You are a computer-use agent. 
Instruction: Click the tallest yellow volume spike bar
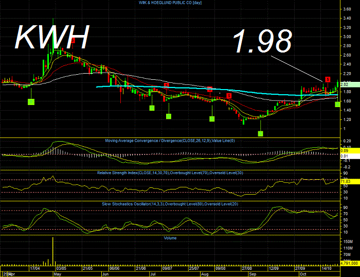[x=53, y=251]
